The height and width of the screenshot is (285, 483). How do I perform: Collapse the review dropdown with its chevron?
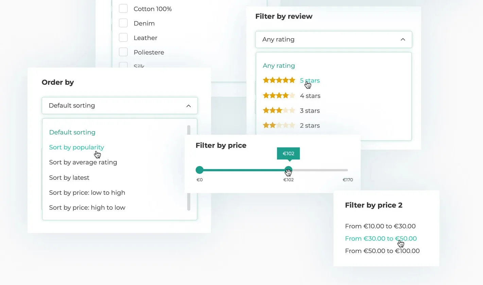403,39
